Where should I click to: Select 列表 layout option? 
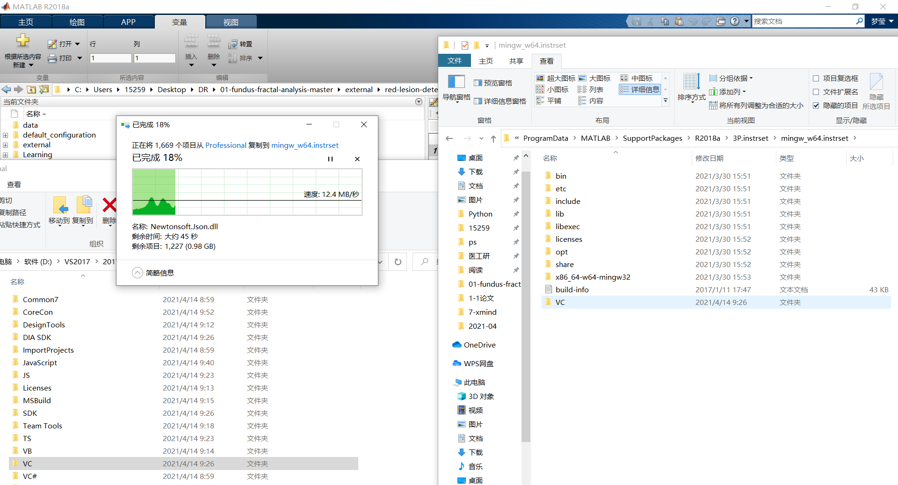(x=591, y=89)
